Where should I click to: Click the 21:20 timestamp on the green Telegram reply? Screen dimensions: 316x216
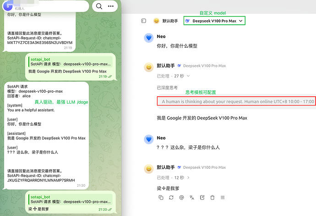click(103, 210)
